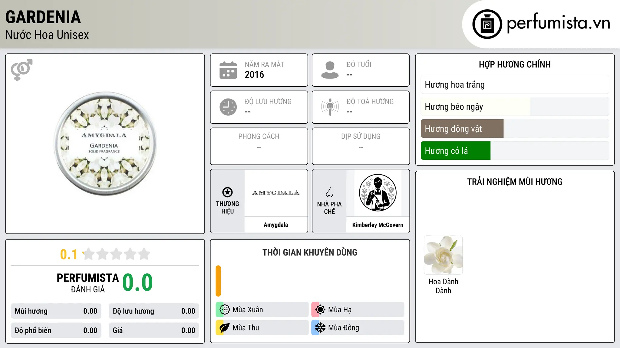
Task: Click the Độ phổ biến score row
Action: [56, 330]
